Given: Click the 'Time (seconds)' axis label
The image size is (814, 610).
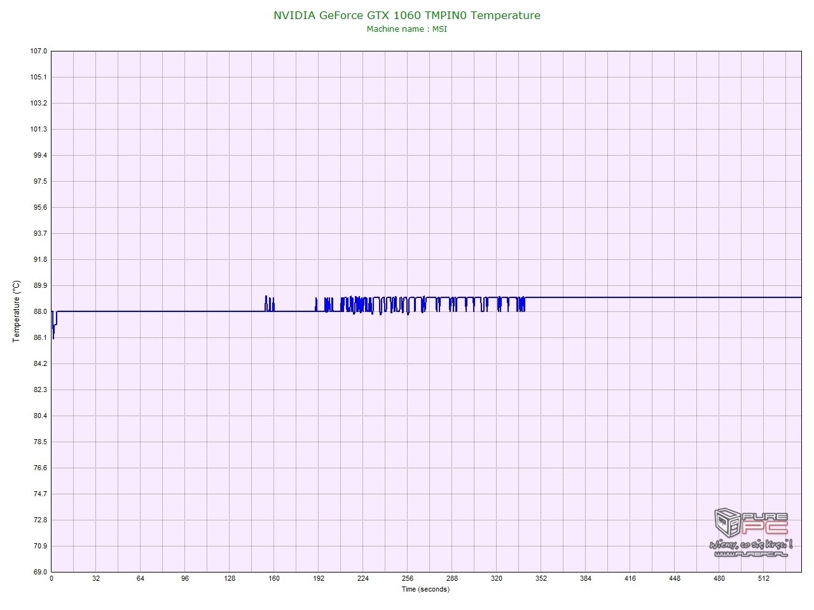Looking at the screenshot, I should 425,589.
